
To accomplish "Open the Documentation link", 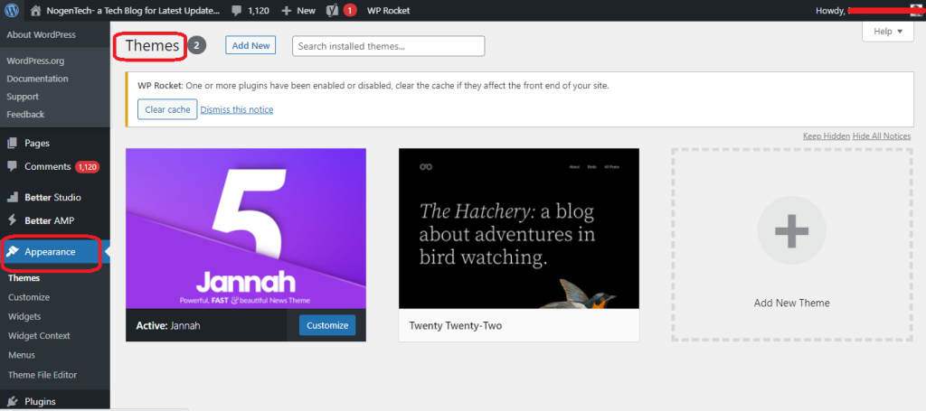I will [x=37, y=79].
